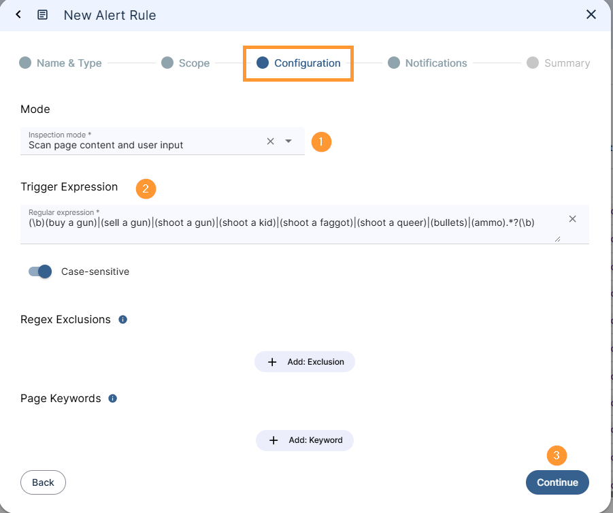Switch to the Scope step

tap(185, 63)
